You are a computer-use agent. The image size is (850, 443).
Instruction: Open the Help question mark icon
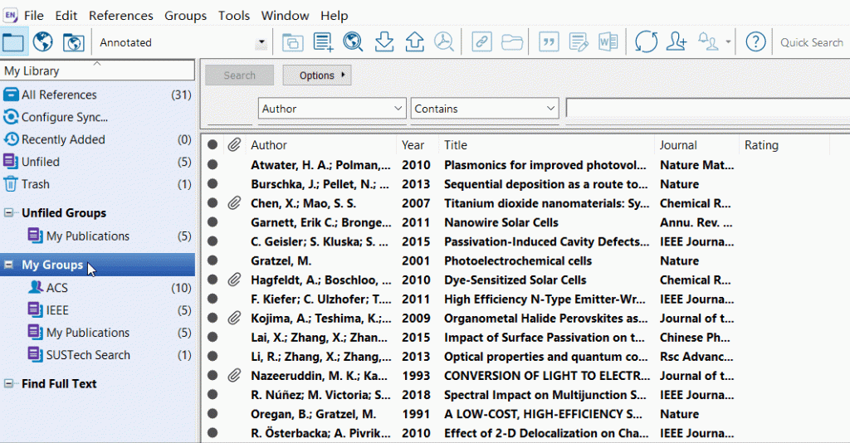click(755, 41)
